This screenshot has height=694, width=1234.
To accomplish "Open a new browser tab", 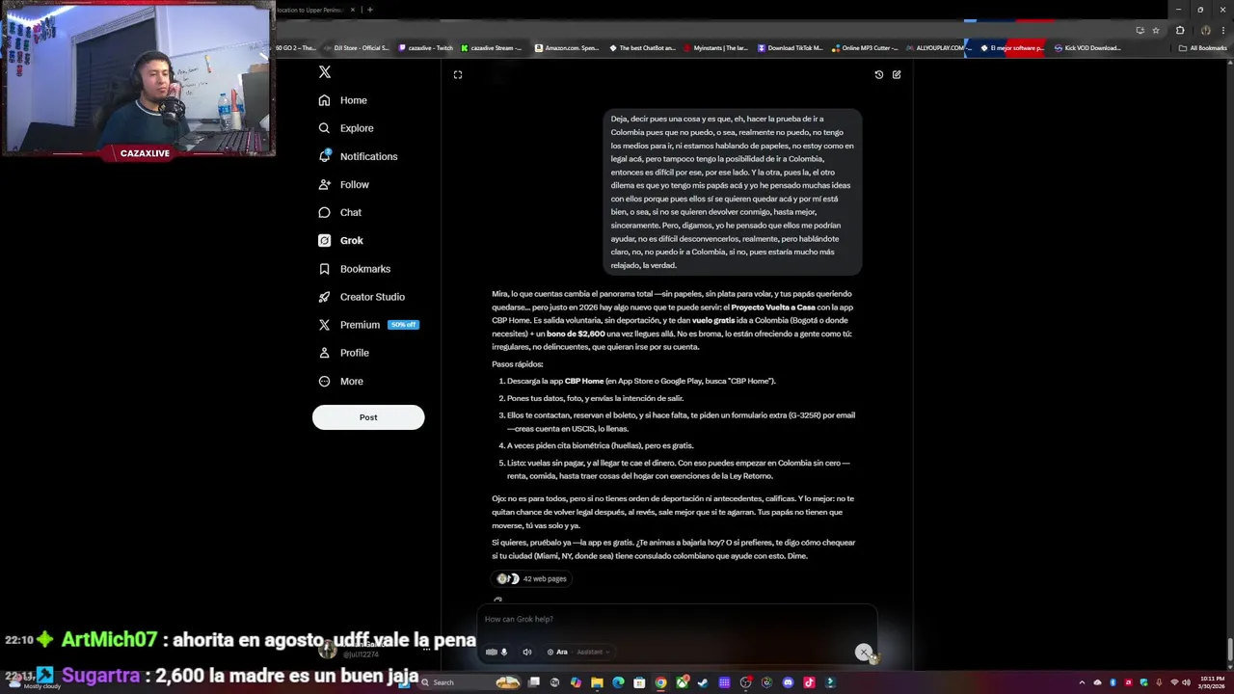I will pyautogui.click(x=369, y=10).
